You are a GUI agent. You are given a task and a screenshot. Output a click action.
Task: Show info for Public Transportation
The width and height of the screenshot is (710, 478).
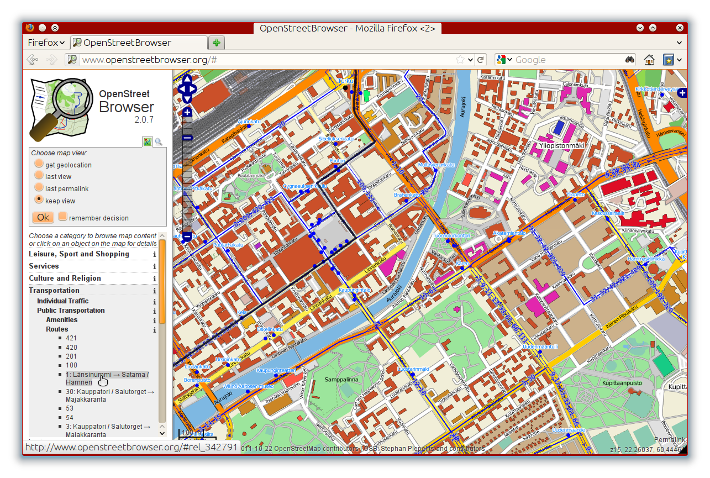155,311
